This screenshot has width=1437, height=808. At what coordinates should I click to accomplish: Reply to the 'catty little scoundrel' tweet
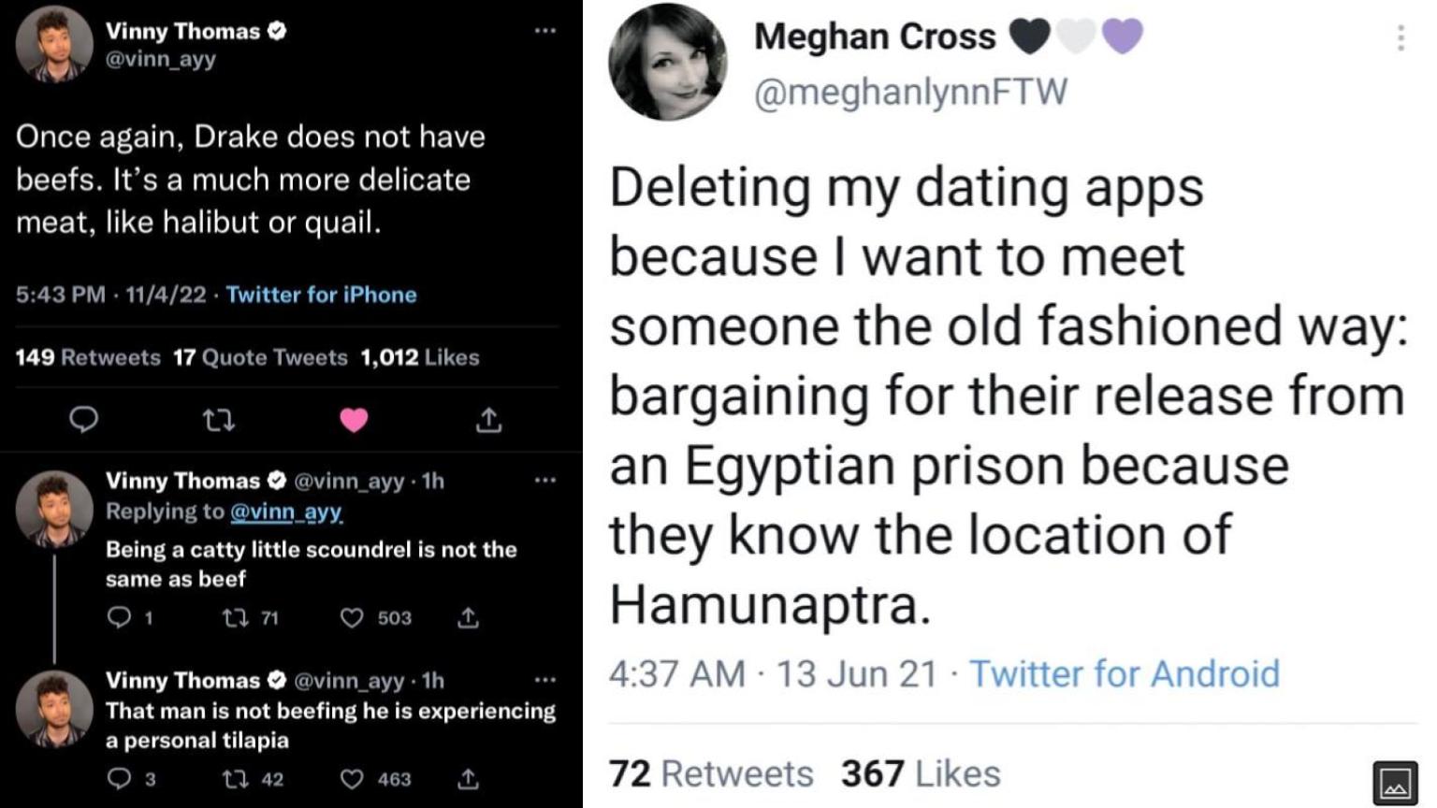click(x=119, y=618)
